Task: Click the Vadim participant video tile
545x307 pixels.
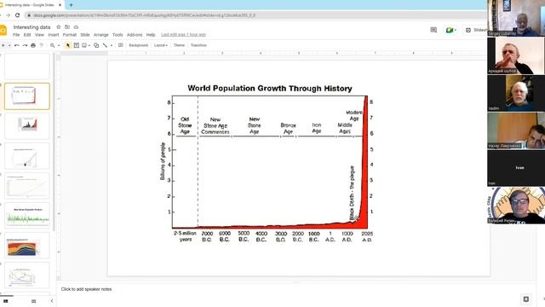Action: [x=516, y=93]
